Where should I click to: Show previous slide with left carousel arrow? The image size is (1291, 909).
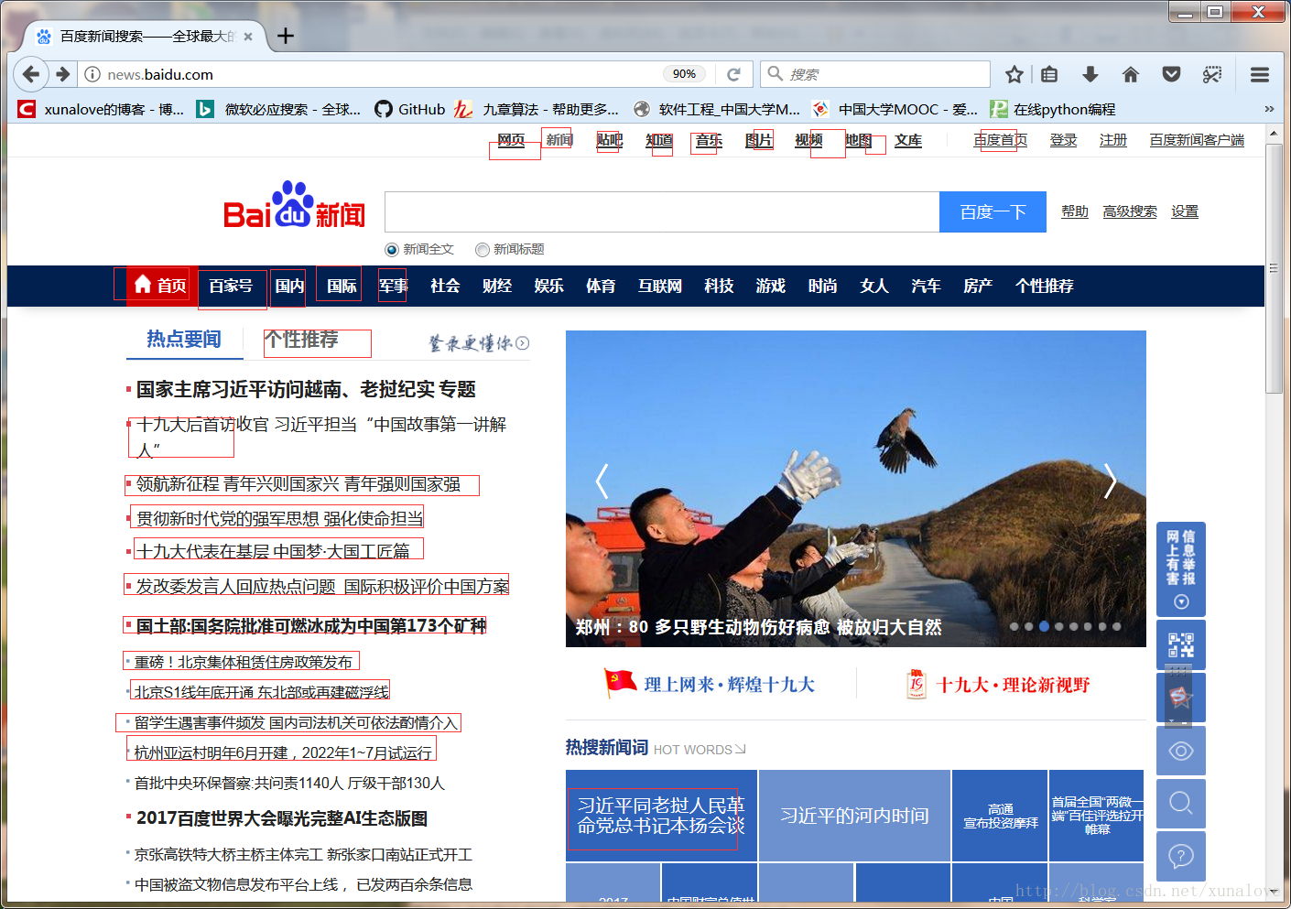[602, 481]
